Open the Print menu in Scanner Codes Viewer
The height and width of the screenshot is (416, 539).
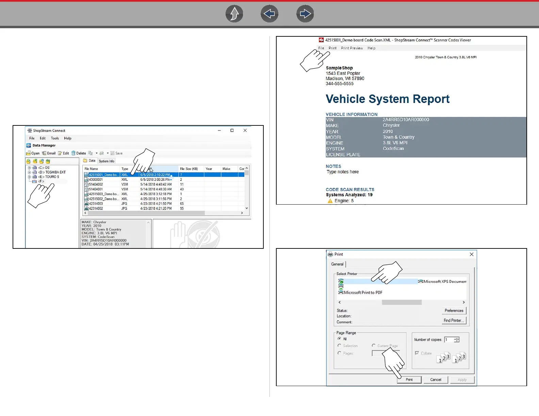[x=332, y=48]
